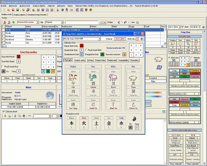Click the globe icon in the main toolbar
Viewport: 207px width, 166px height.
[62, 10]
